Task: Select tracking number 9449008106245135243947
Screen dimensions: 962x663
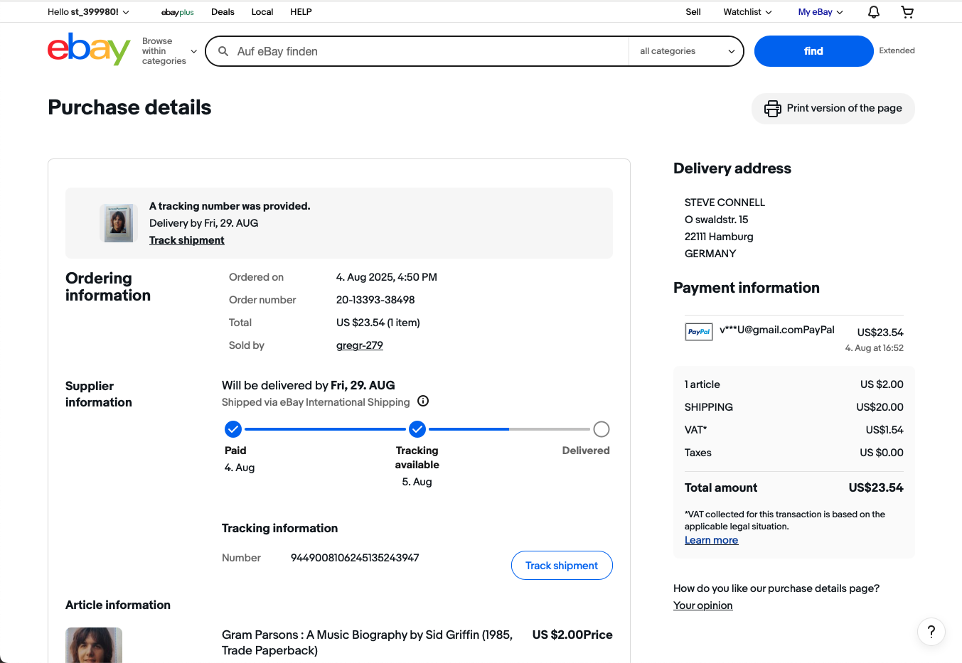Action: (x=355, y=558)
